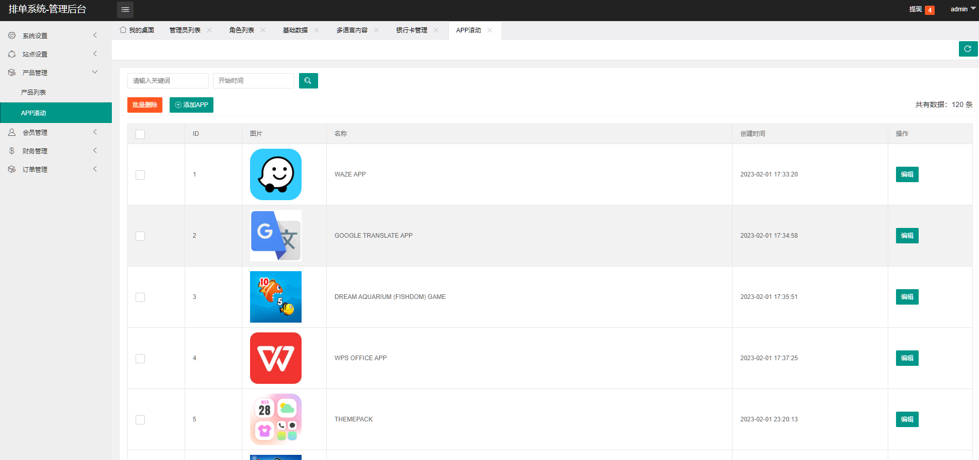Click the magnifier search icon button
Image resolution: width=979 pixels, height=460 pixels.
pos(308,81)
